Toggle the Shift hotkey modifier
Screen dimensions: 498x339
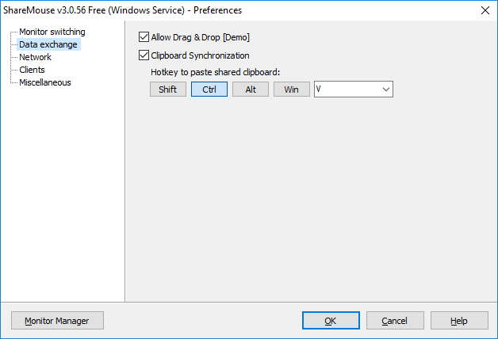[168, 90]
